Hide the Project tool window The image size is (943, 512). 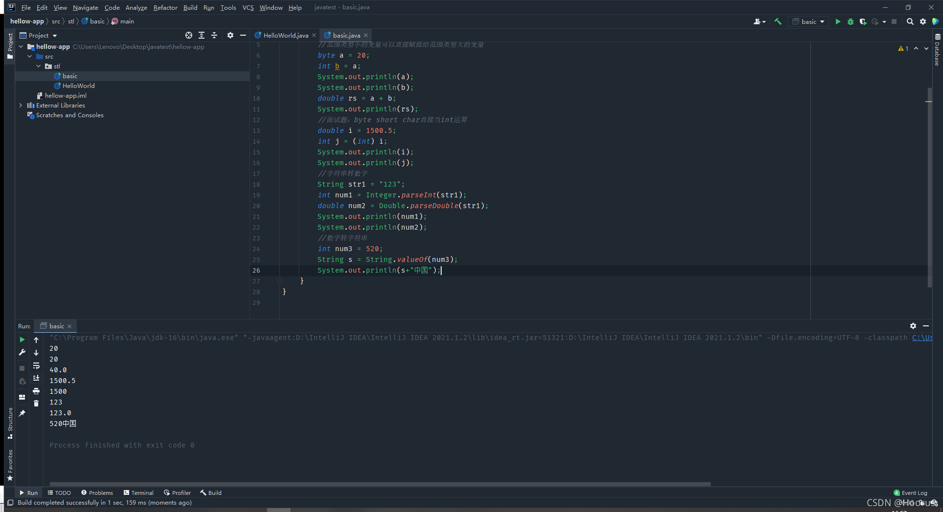click(243, 35)
